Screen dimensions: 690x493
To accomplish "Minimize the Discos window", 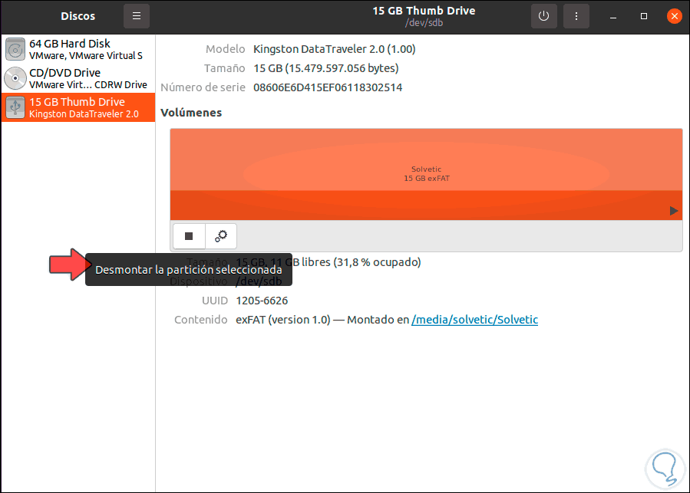I will tap(612, 16).
